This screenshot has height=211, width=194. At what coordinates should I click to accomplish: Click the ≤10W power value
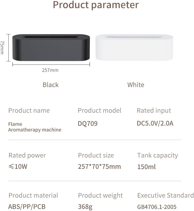tap(18, 167)
